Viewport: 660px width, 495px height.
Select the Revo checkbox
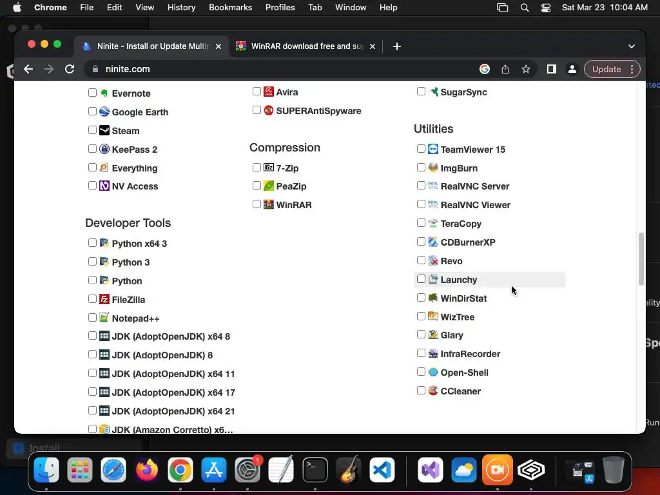(421, 260)
